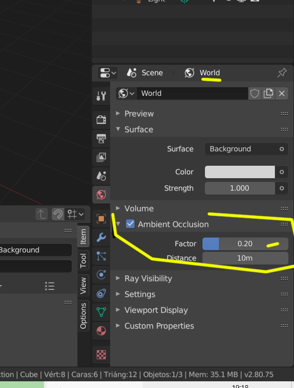Image resolution: width=294 pixels, height=388 pixels.
Task: Open the Object properties tab
Action: coord(101,218)
